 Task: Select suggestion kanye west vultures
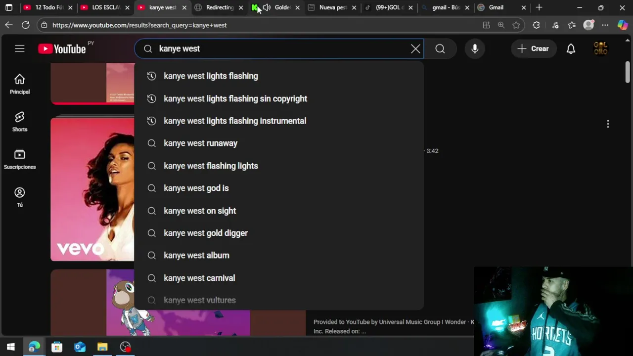tap(279, 300)
